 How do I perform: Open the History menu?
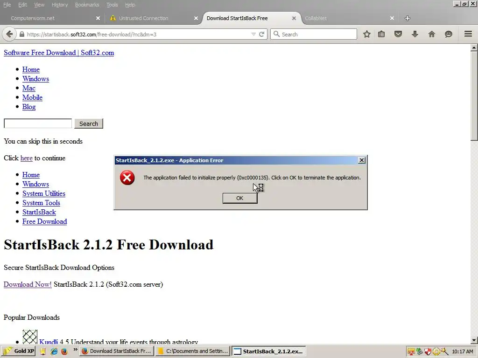pos(60,5)
